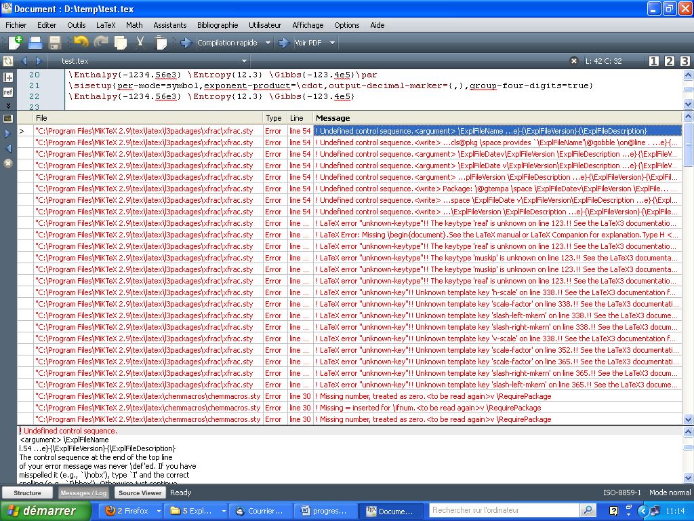Click the Line column header

[300, 118]
